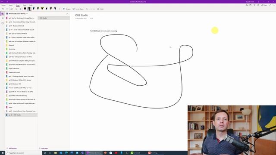
Task: Select the green pen
Action: pyautogui.click(x=38, y=9)
